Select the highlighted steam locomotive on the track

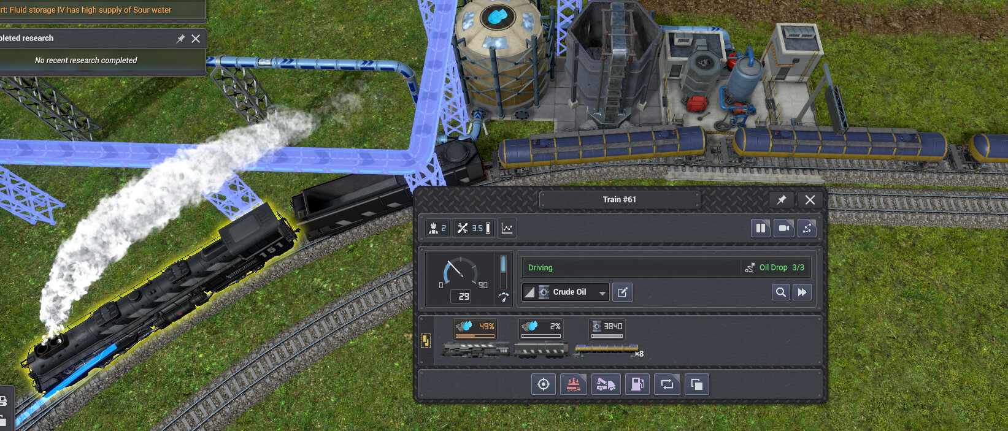tap(160, 300)
